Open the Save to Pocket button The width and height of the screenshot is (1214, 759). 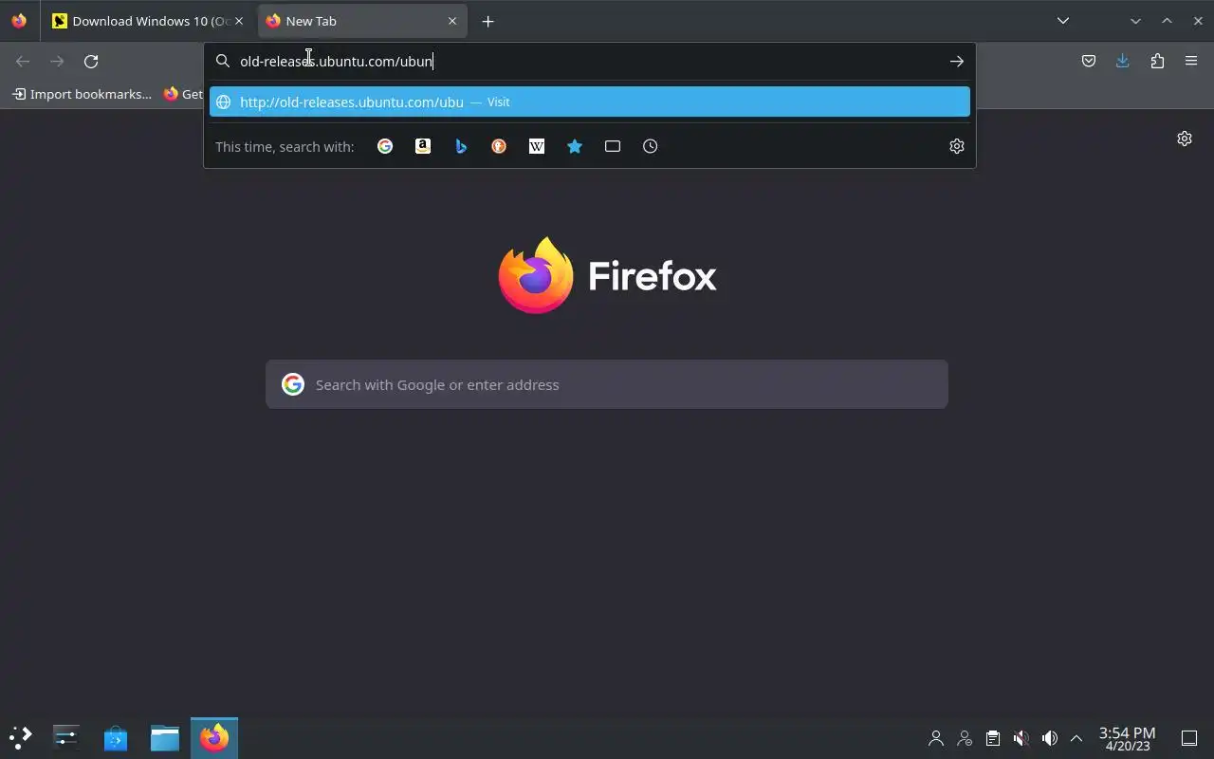click(1089, 62)
